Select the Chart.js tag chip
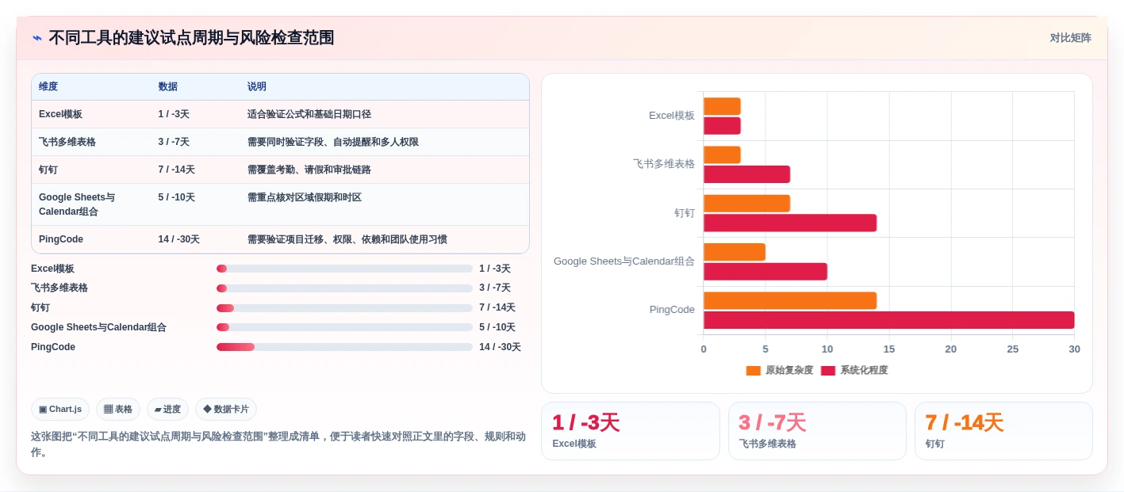The width and height of the screenshot is (1124, 492). pos(60,410)
